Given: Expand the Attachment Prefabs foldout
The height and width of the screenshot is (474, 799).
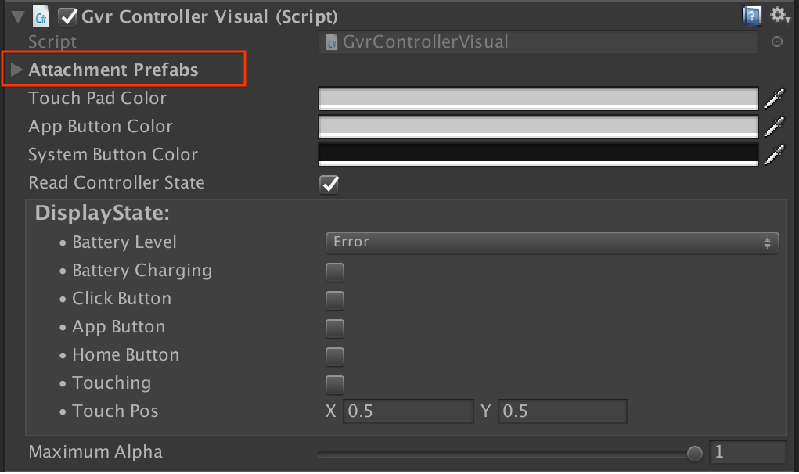Looking at the screenshot, I should click(x=16, y=69).
